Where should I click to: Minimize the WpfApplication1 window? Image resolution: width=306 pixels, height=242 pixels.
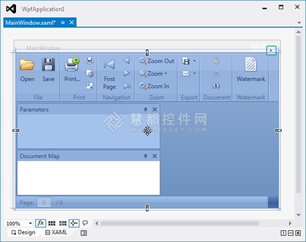265,8
